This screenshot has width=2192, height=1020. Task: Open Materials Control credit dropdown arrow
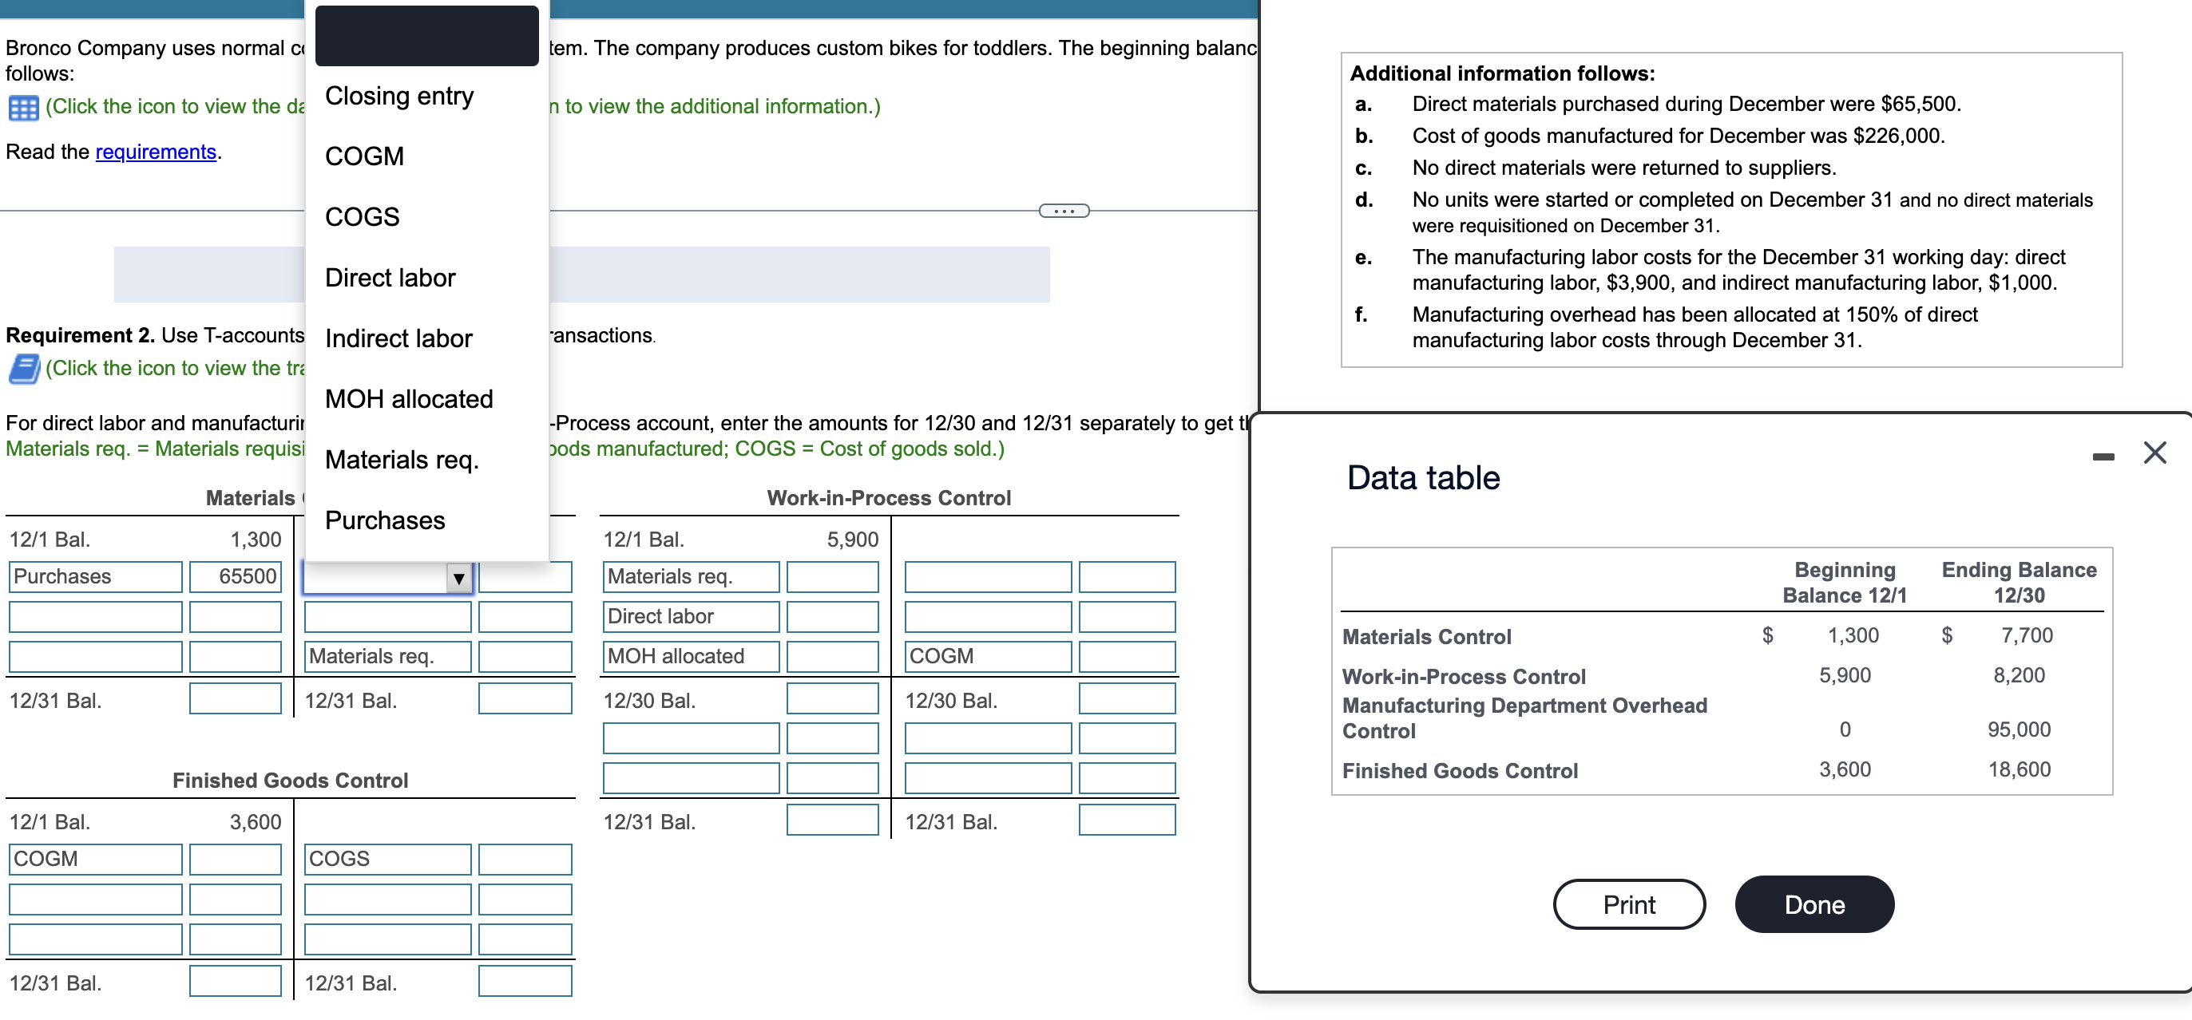[x=458, y=579]
